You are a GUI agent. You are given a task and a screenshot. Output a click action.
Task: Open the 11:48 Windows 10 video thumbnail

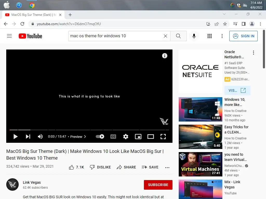(x=200, y=109)
